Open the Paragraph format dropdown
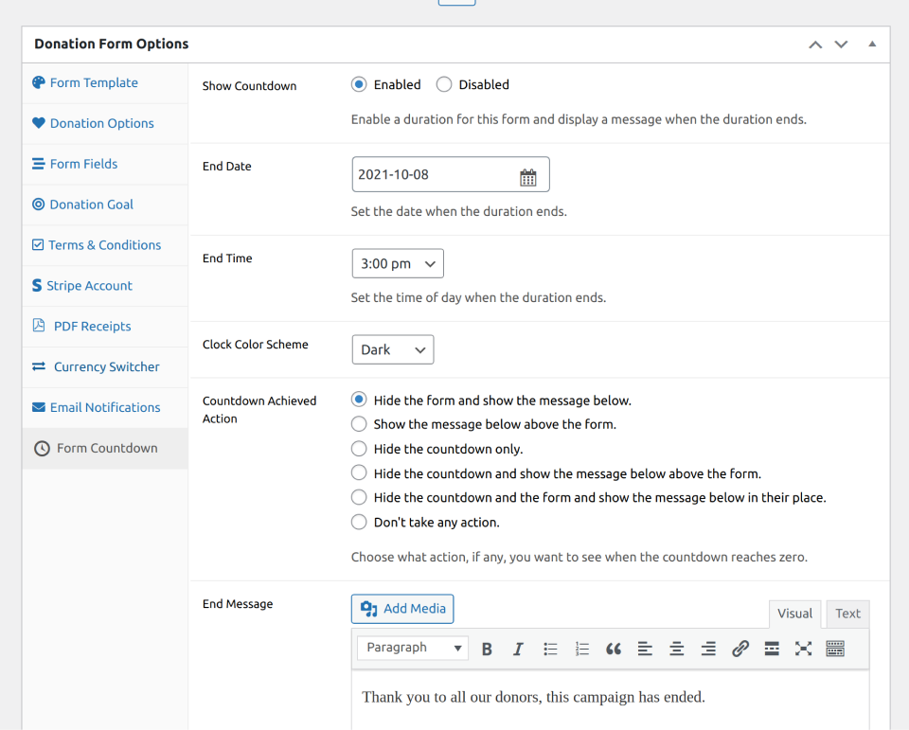 [x=413, y=649]
